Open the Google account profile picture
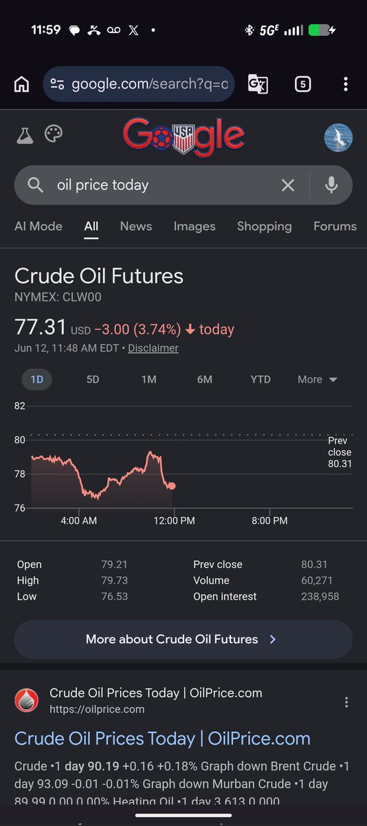The image size is (367, 826). (338, 138)
